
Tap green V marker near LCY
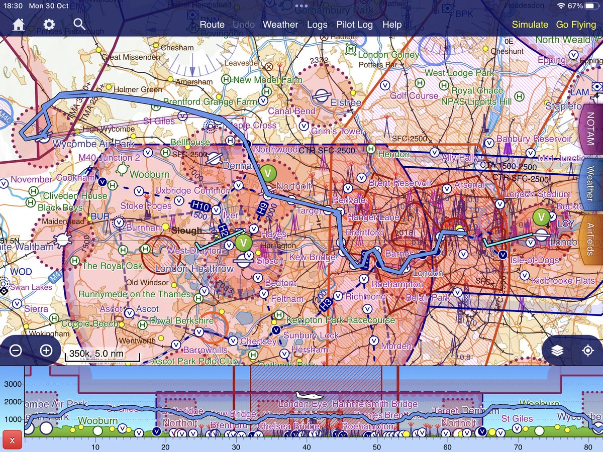pos(541,217)
